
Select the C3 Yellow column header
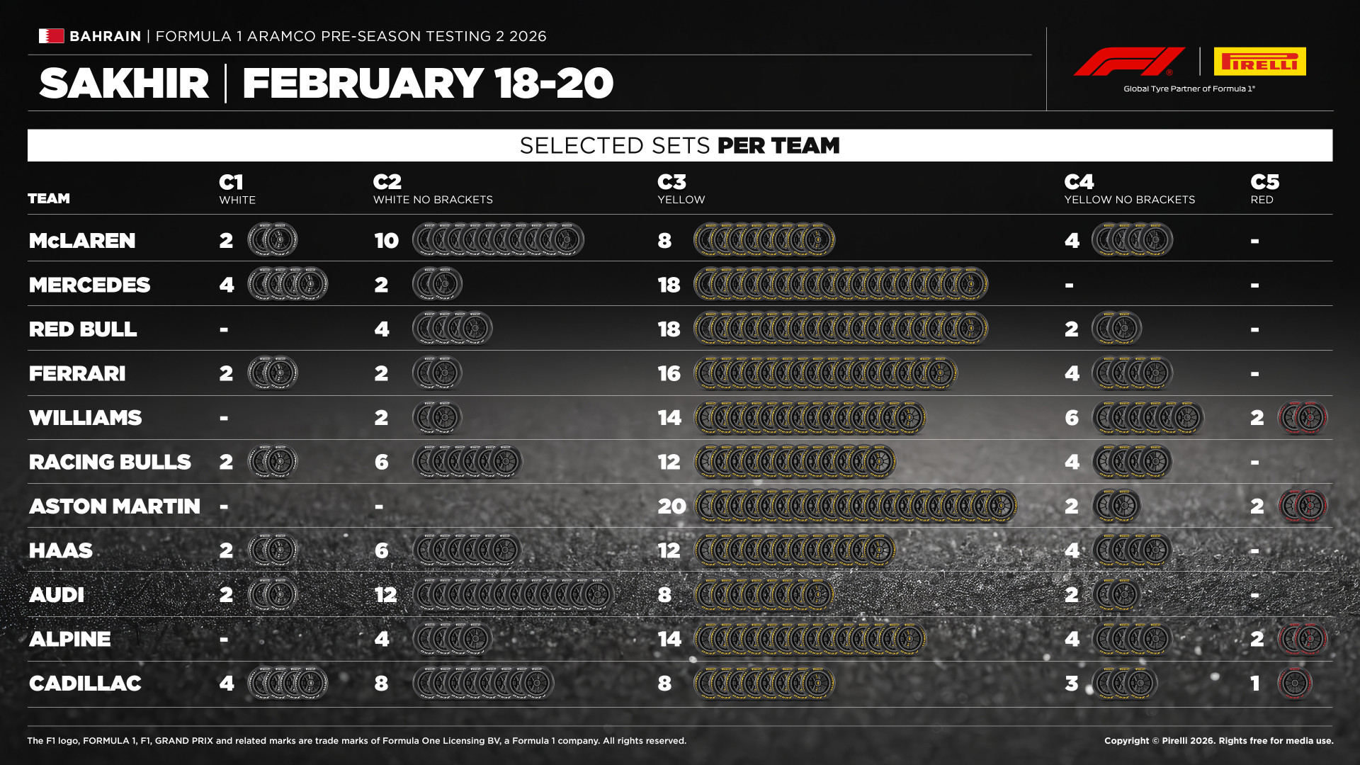pyautogui.click(x=681, y=190)
